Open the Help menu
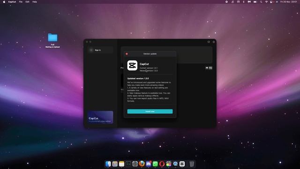The image size is (300, 169). pos(35,2)
